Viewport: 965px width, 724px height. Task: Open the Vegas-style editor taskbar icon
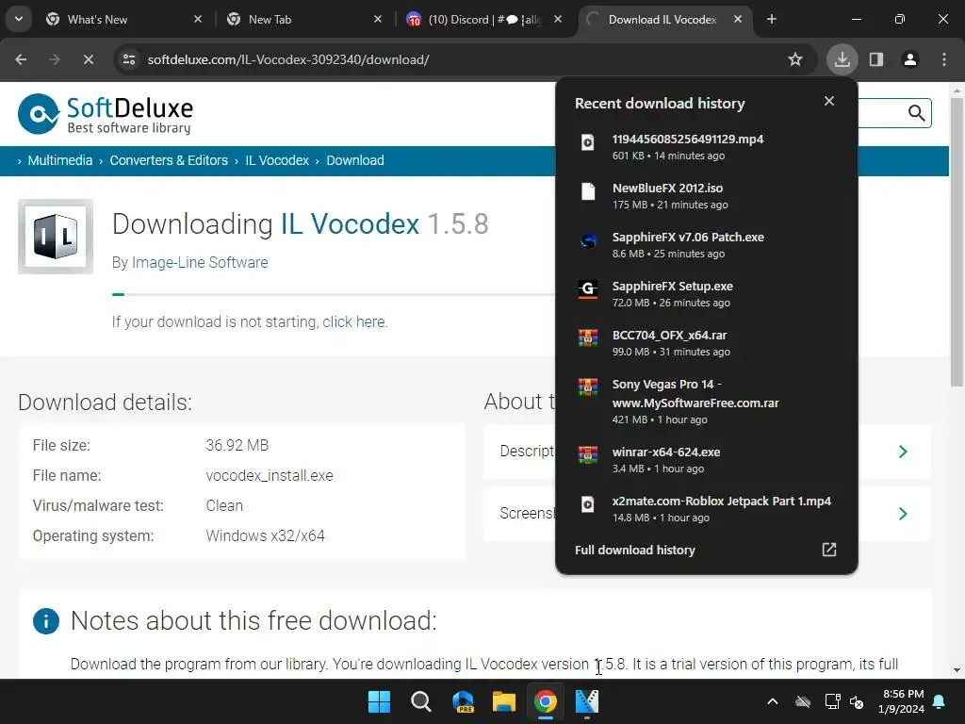click(587, 701)
